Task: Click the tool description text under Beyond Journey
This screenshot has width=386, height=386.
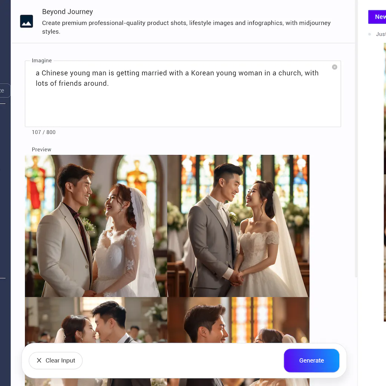Action: [186, 27]
